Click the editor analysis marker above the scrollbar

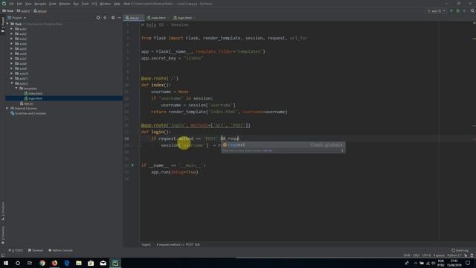474,23
